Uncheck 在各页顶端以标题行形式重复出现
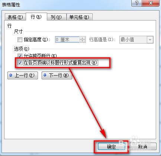 20,63
